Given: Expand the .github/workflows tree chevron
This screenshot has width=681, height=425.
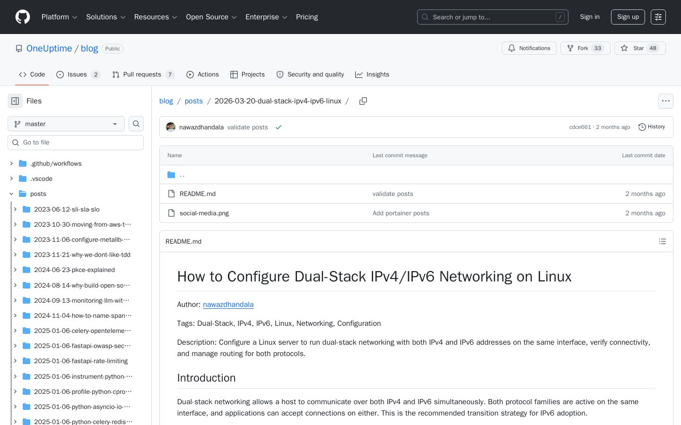Looking at the screenshot, I should click(11, 163).
